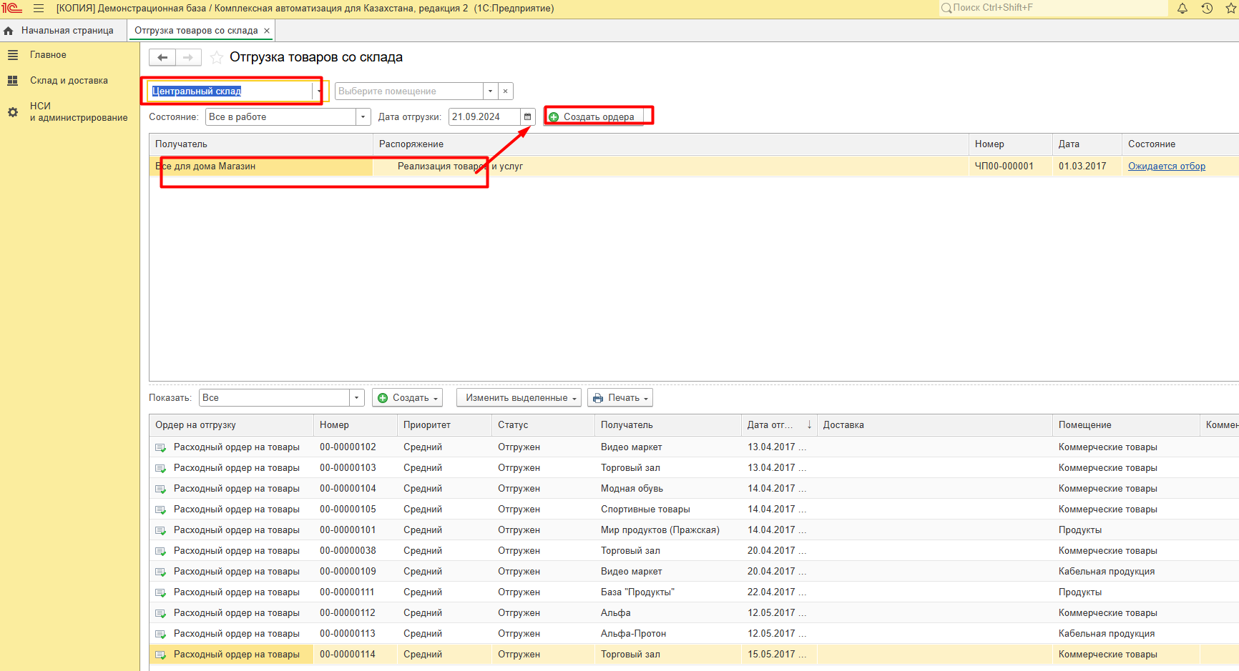Image resolution: width=1239 pixels, height=671 pixels.
Task: Expand the Показать filter dropdown
Action: 356,398
